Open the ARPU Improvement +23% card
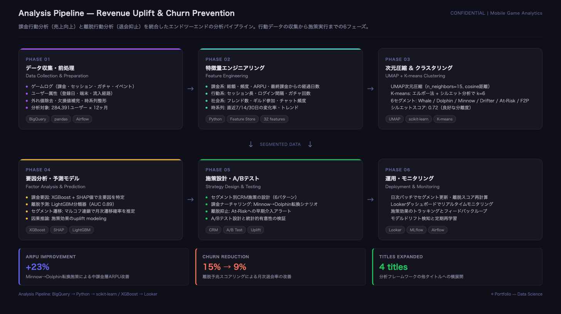The width and height of the screenshot is (561, 314). [104, 267]
